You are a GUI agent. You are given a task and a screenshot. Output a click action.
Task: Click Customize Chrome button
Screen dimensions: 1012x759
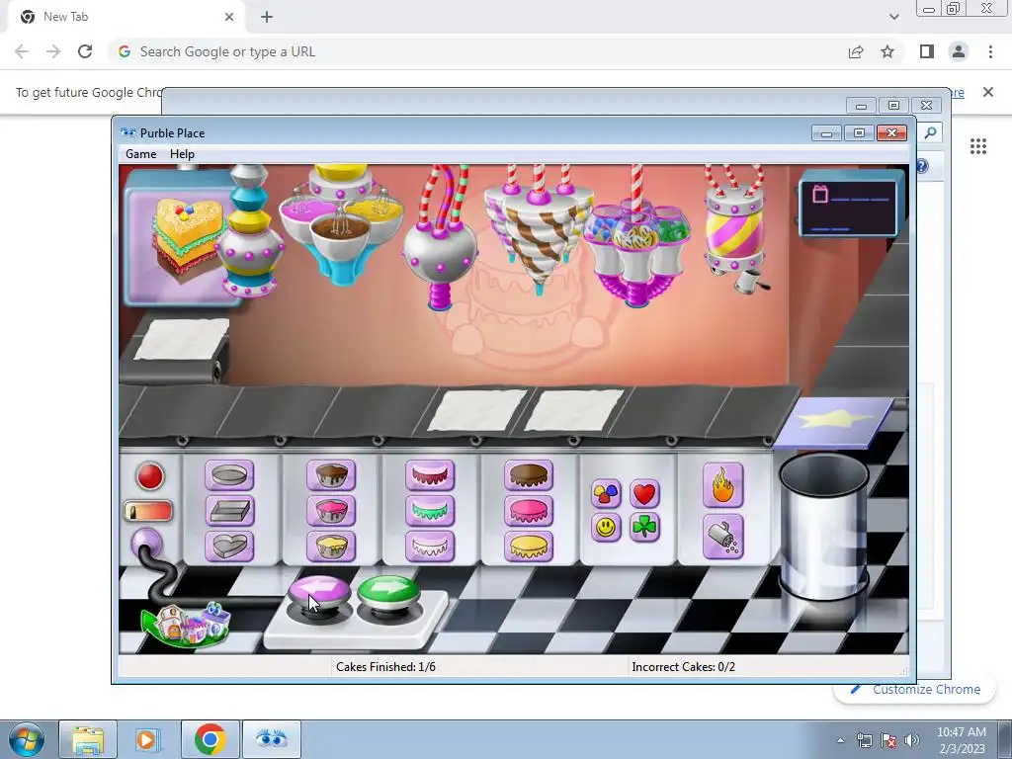tap(915, 689)
